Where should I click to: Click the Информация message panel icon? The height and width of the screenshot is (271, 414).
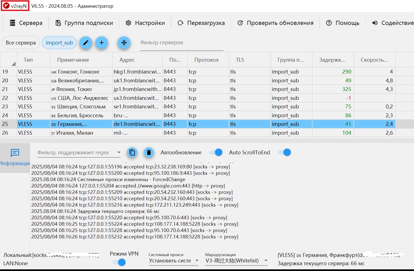click(x=15, y=153)
